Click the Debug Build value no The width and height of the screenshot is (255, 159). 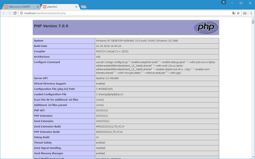[x=97, y=137]
